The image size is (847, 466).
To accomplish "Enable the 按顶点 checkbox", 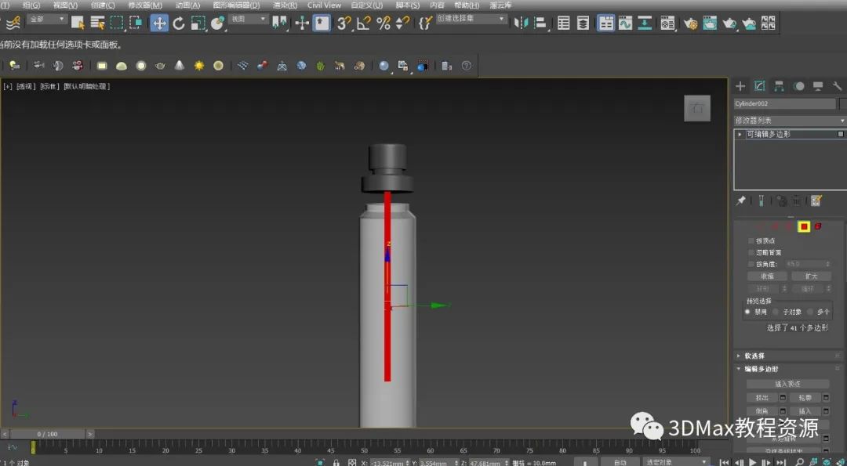I will [x=751, y=240].
